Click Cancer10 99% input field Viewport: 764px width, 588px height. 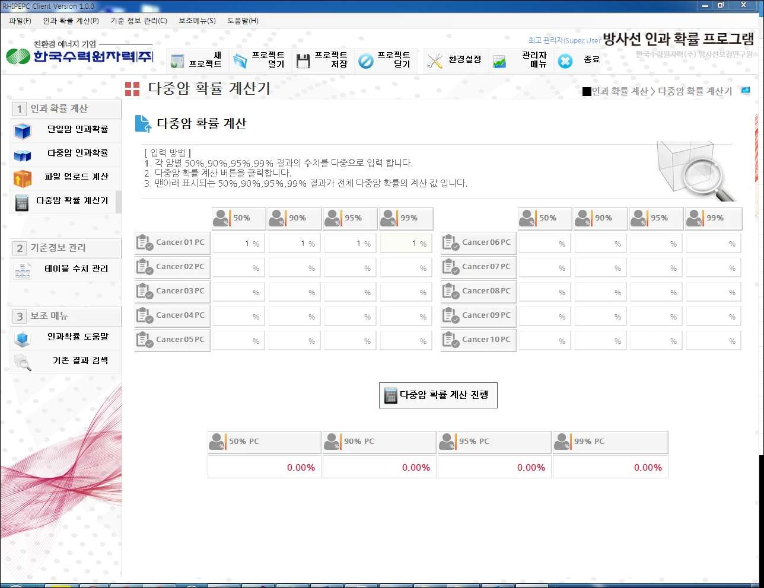pos(714,340)
